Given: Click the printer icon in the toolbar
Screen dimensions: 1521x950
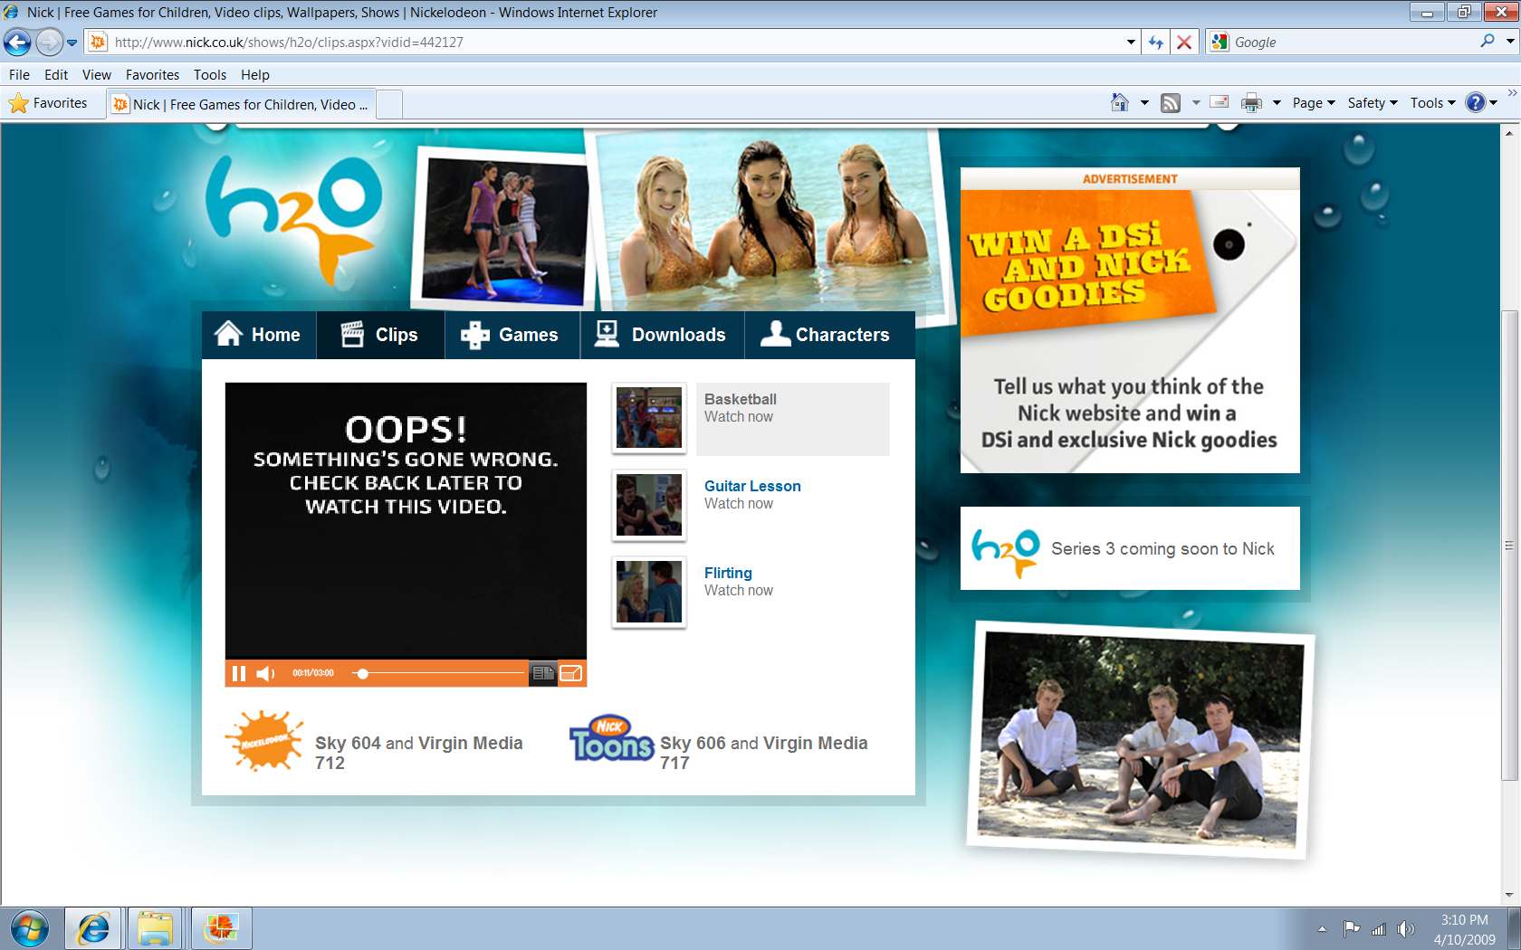Looking at the screenshot, I should pos(1251,103).
